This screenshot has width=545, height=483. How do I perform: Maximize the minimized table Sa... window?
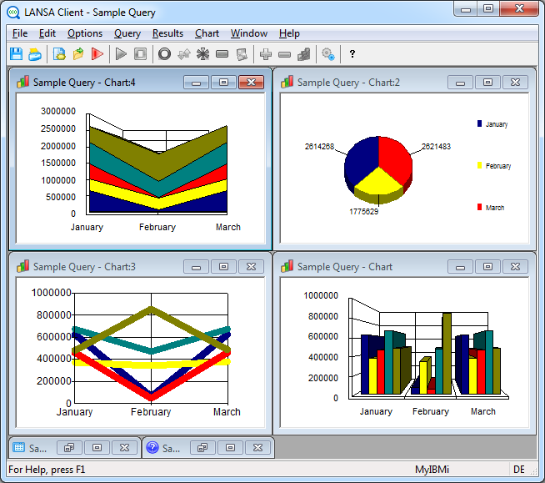(x=97, y=447)
